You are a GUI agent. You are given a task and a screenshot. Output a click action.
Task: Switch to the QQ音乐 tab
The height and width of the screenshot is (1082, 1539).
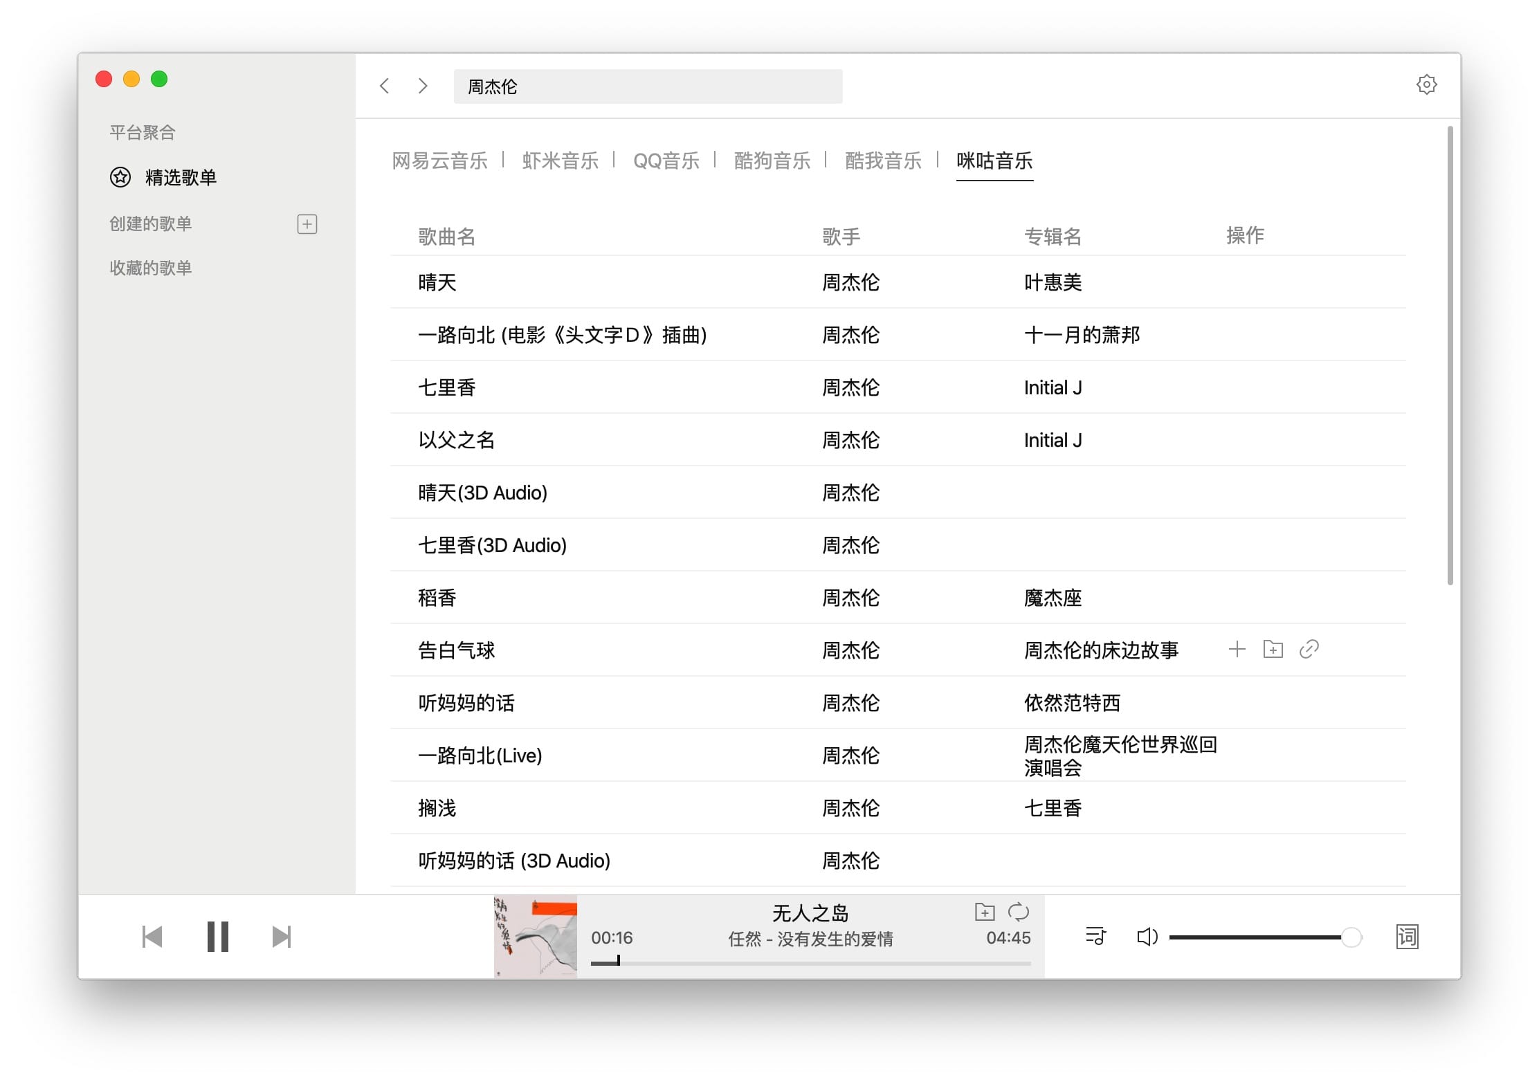point(666,161)
